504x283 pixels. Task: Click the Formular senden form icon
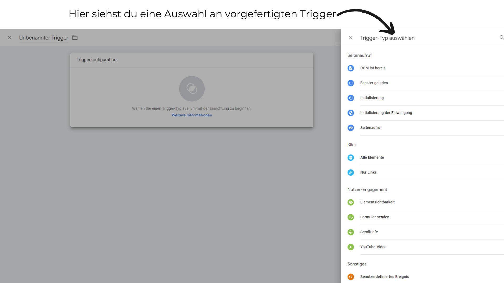click(x=351, y=217)
